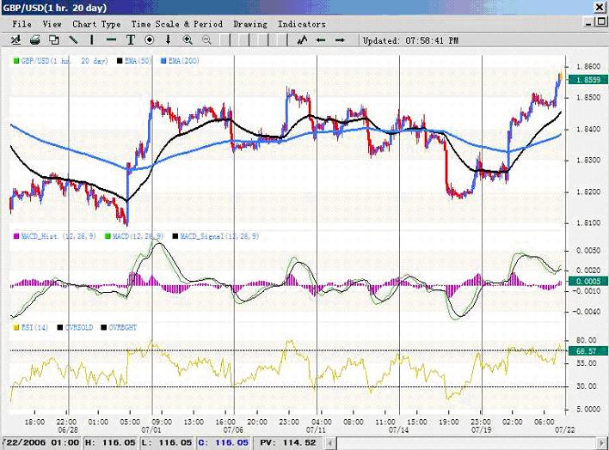Minimize the chart child window
Screen dimensions: 609x450
[589, 22]
